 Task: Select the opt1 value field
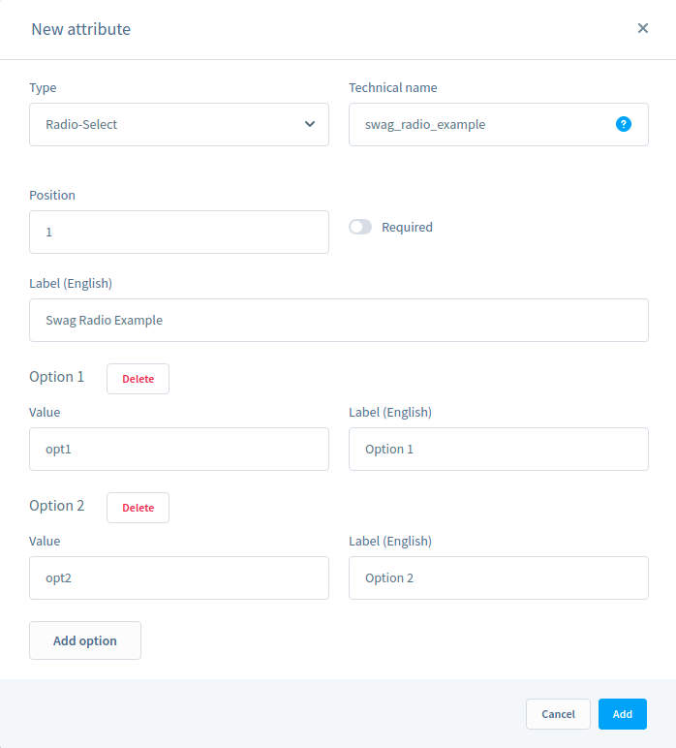coord(179,449)
